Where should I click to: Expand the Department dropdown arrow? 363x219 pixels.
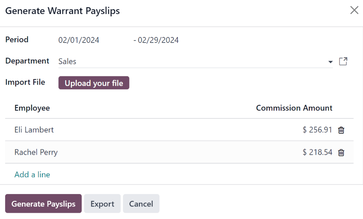(330, 62)
